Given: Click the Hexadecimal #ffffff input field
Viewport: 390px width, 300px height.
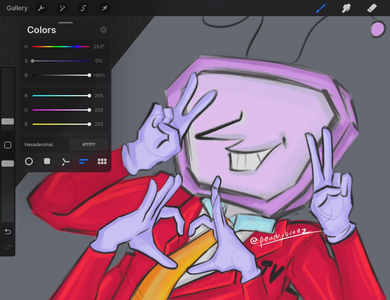Looking at the screenshot, I should pos(88,145).
